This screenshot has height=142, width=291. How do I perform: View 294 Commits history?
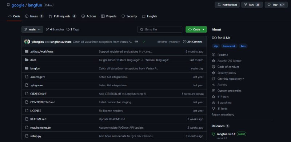(193, 42)
